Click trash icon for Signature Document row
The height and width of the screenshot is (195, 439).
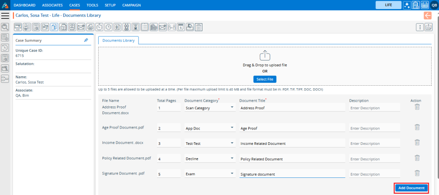click(417, 174)
